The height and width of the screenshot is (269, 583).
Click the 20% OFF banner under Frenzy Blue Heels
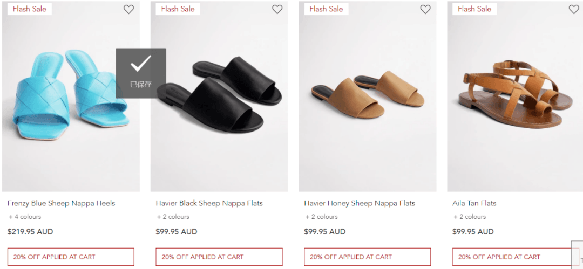tap(71, 257)
